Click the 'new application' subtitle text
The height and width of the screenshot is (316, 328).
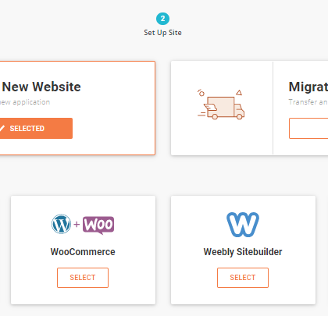point(25,102)
